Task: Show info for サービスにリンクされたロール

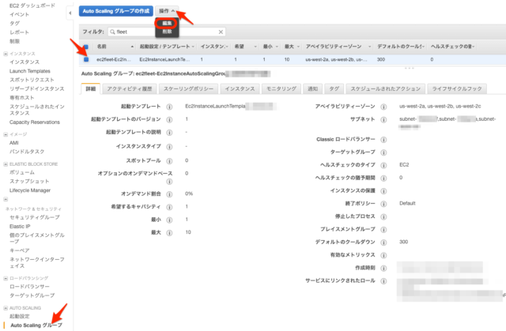Action: pyautogui.click(x=383, y=281)
